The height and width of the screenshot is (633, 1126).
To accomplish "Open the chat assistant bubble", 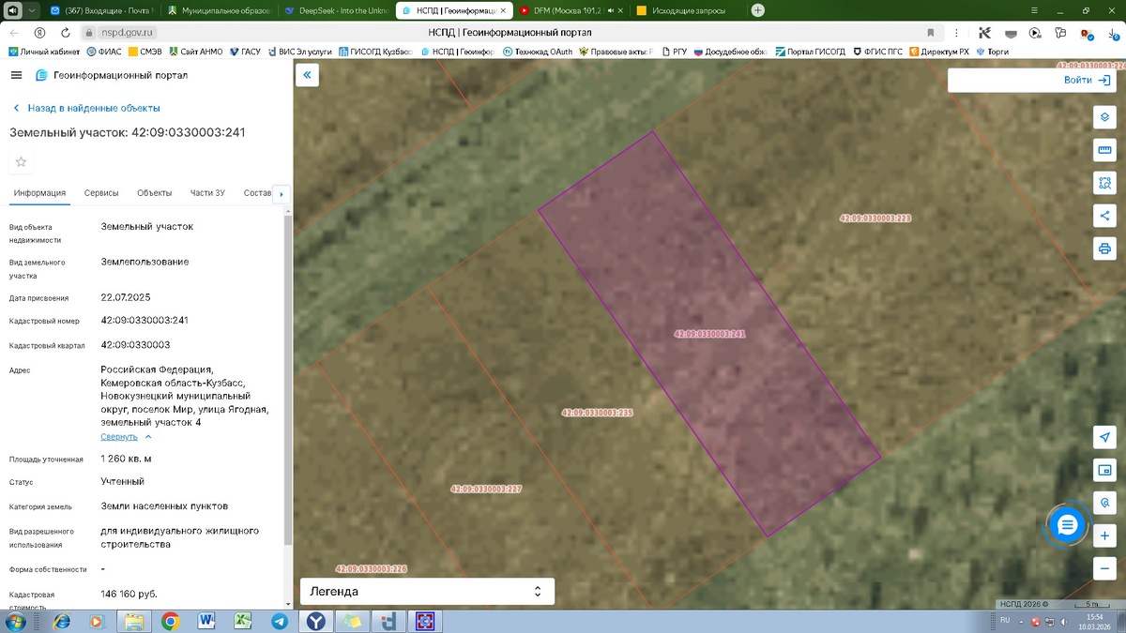I will pyautogui.click(x=1067, y=525).
